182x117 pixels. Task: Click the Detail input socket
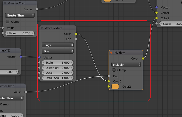pos(39,73)
